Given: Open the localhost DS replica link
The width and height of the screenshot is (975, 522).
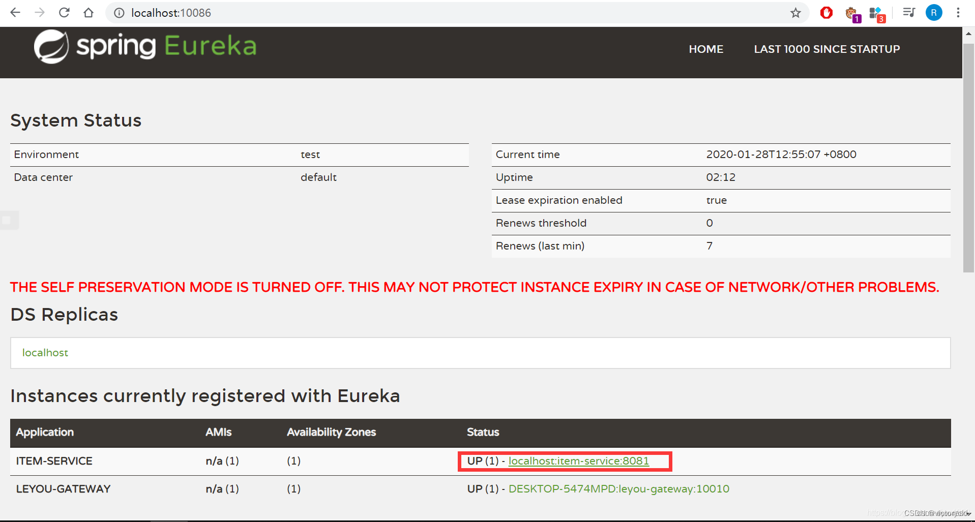Looking at the screenshot, I should click(x=45, y=353).
